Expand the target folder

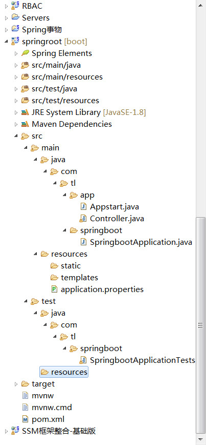pyautogui.click(x=16, y=384)
